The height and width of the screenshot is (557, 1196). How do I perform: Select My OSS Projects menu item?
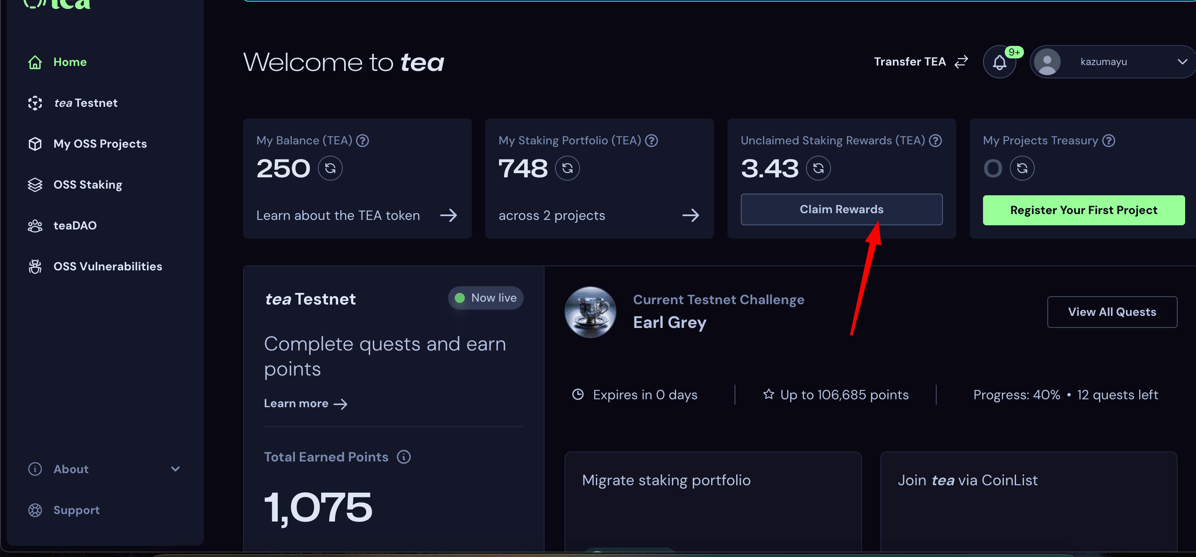(x=100, y=144)
